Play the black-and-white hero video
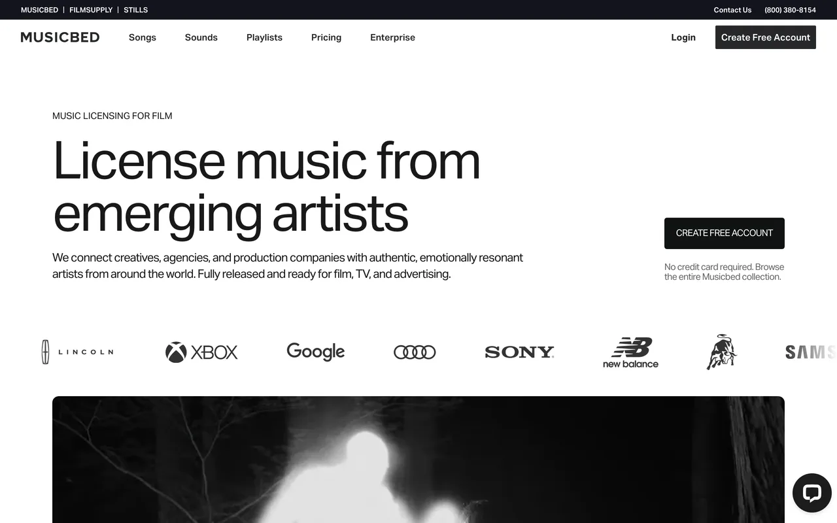The image size is (837, 523). pos(418,460)
